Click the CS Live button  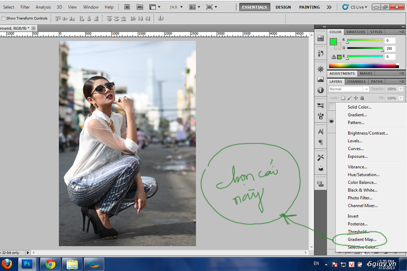pyautogui.click(x=354, y=7)
